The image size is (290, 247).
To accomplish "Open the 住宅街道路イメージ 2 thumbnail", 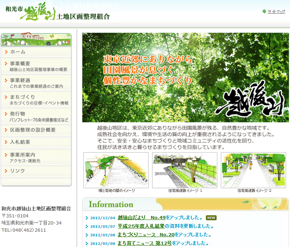I will pos(254,170).
